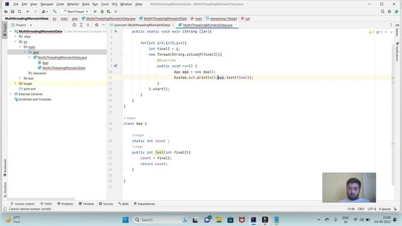Viewport: 402px width, 226px height.
Task: Expand the target folder
Action: 15,83
